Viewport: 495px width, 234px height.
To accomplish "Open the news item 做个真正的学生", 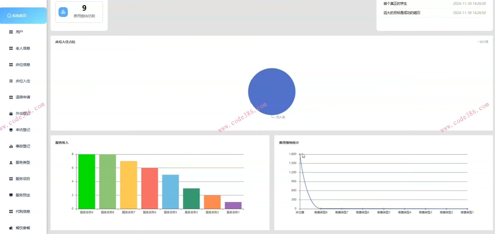I will point(395,4).
